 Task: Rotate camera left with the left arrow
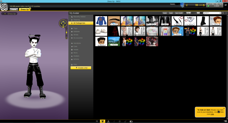point(61,23)
